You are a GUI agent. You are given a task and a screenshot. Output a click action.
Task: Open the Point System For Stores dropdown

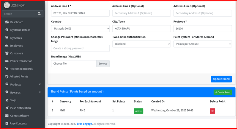pos(202,44)
